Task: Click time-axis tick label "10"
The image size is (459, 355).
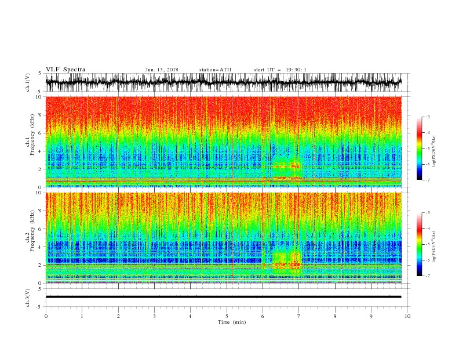Action: click(x=407, y=316)
